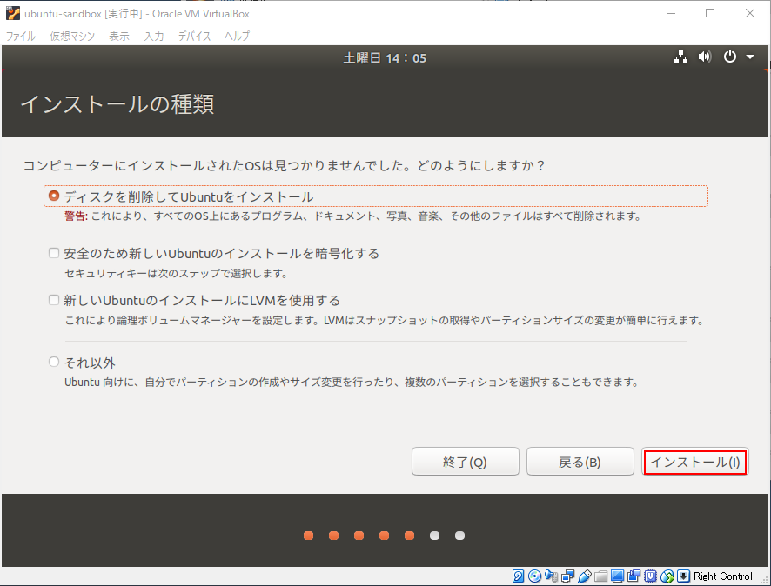This screenshot has height=586, width=771.
Task: Click the LVM description starting 'これにより論理ボリューム'
Action: coord(385,320)
